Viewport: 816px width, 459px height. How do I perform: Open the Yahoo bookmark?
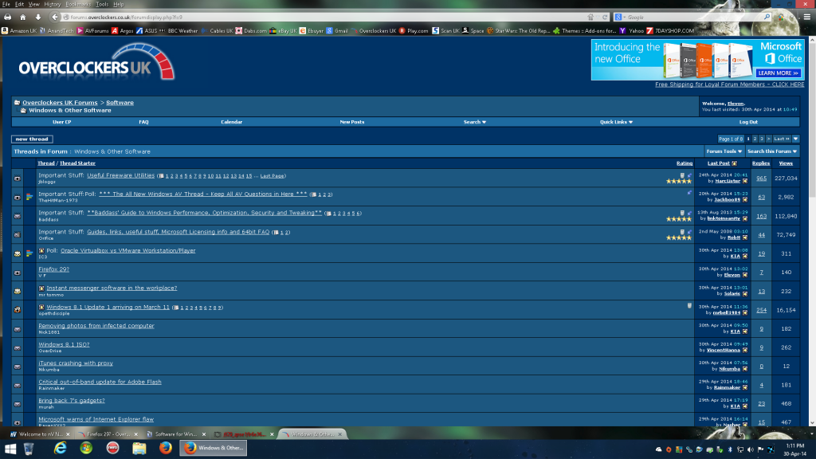[632, 31]
